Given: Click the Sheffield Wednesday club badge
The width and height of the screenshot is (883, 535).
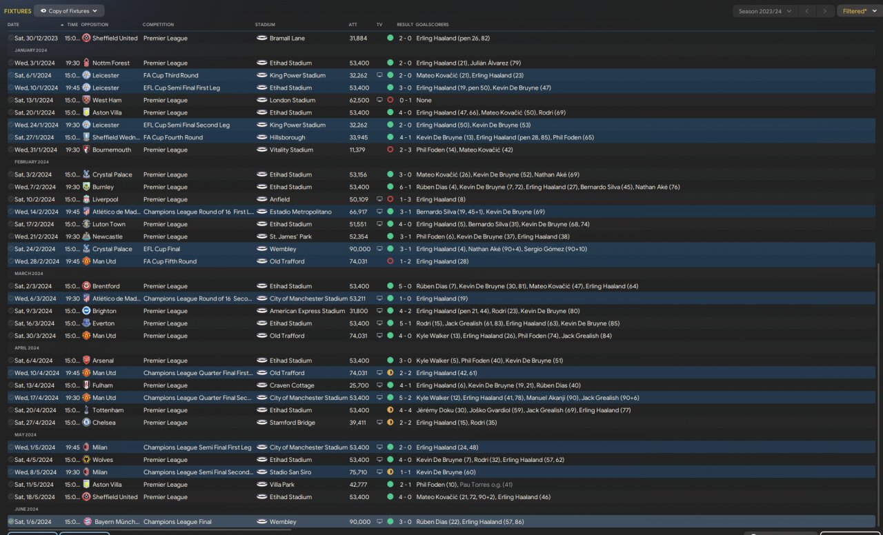Looking at the screenshot, I should 86,137.
